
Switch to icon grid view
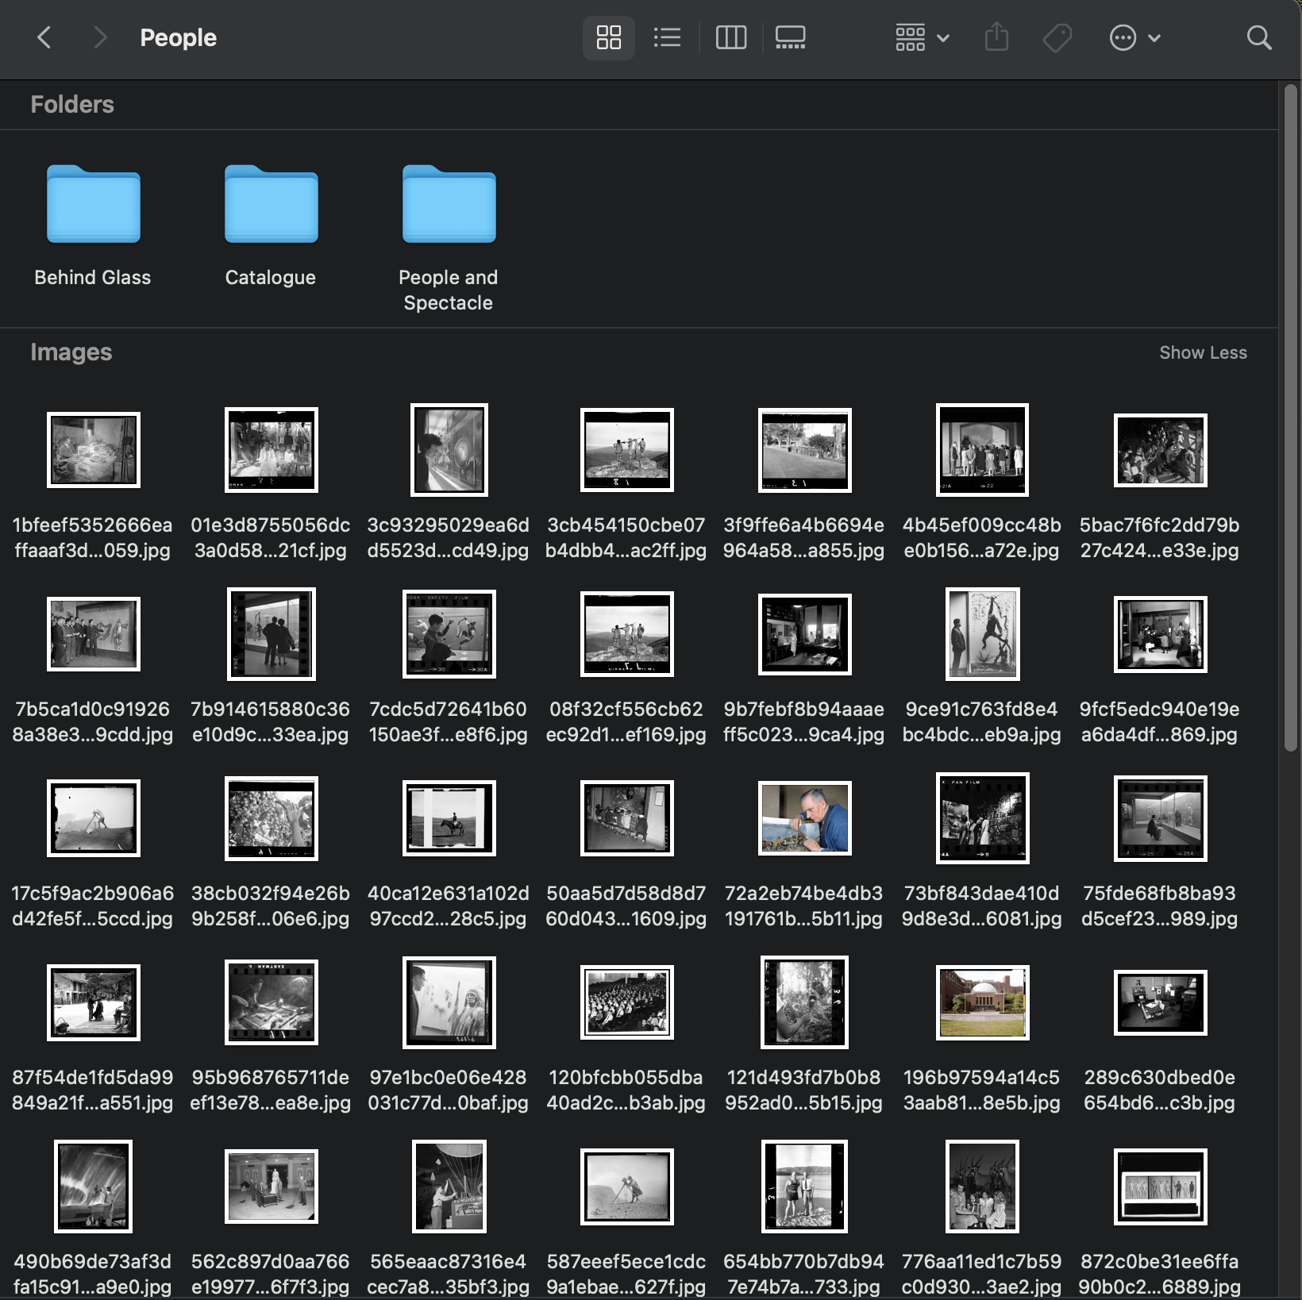608,37
